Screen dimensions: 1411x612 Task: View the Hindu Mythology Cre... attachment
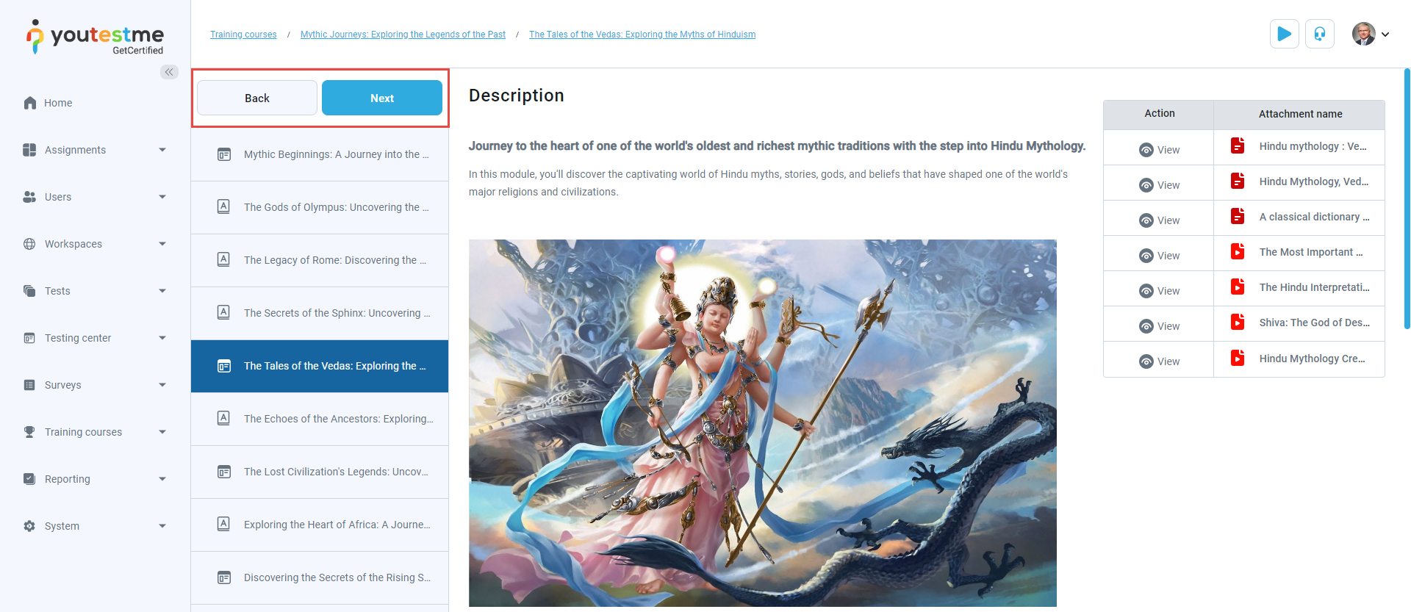[1159, 361]
